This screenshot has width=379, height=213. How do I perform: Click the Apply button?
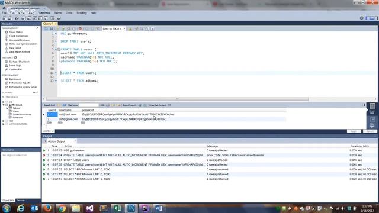click(x=354, y=131)
